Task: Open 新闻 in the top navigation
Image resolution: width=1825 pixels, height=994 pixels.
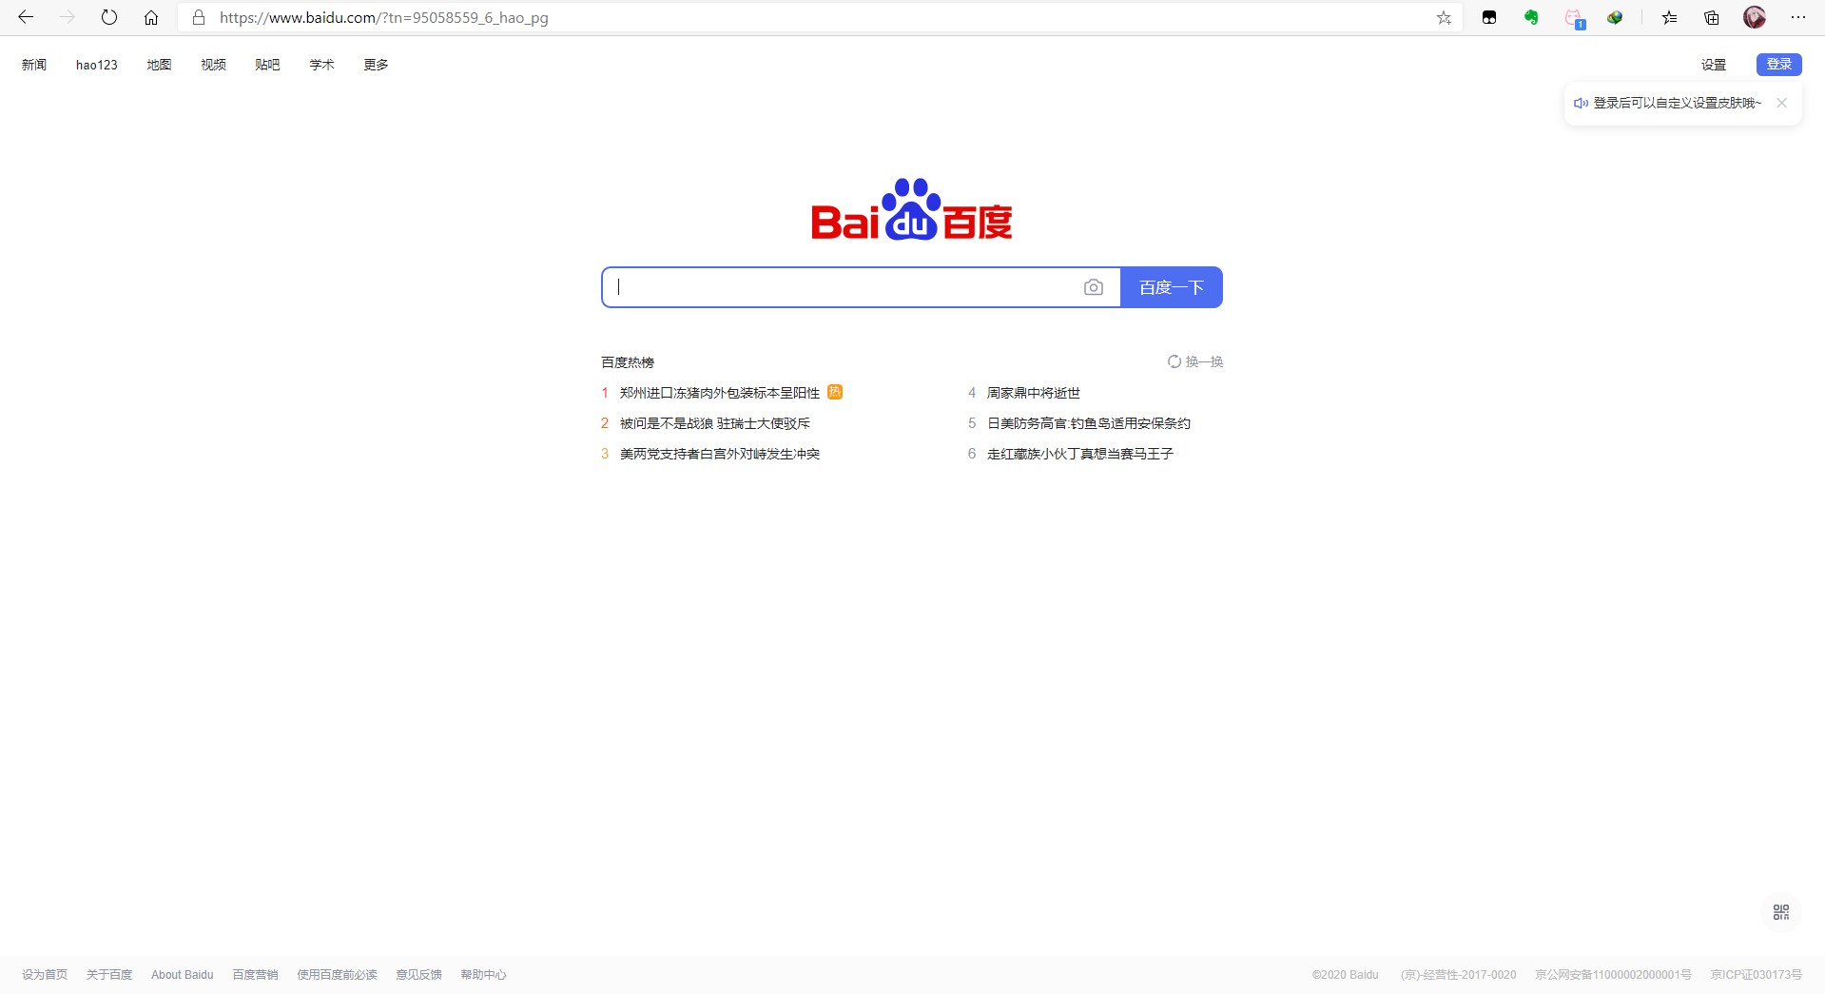Action: 34,65
